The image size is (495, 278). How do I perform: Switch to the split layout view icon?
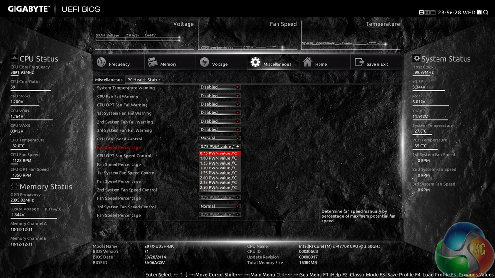[433, 12]
